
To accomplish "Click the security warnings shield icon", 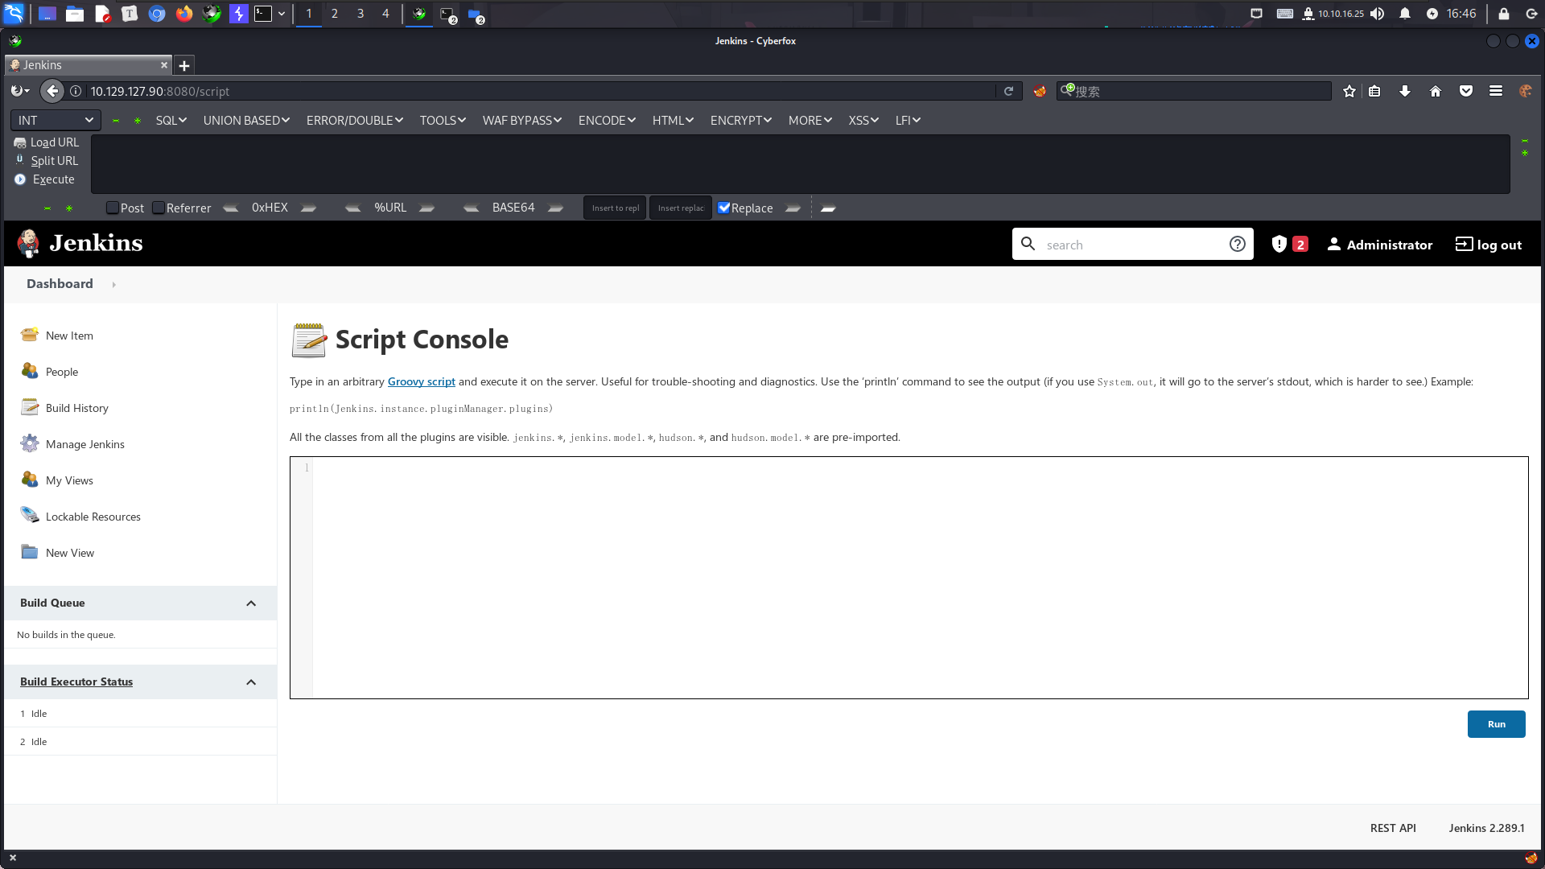I will [x=1279, y=245].
